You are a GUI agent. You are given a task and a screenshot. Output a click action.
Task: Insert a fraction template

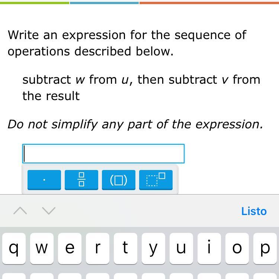[81, 180]
